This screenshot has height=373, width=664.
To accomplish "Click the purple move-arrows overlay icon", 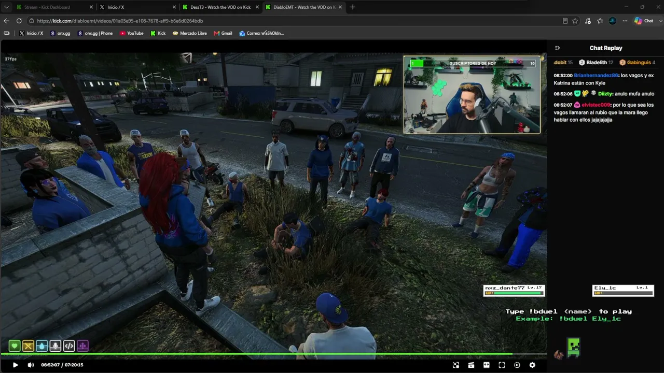I will pos(82,346).
